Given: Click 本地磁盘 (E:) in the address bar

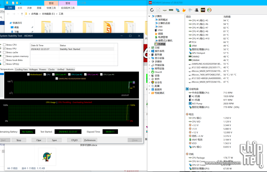Looking at the screenshot, I should [48, 14].
